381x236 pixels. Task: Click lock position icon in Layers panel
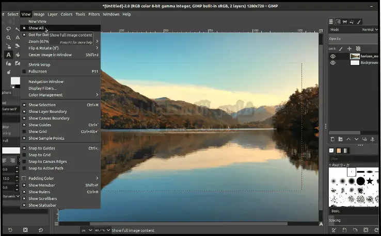click(349, 48)
